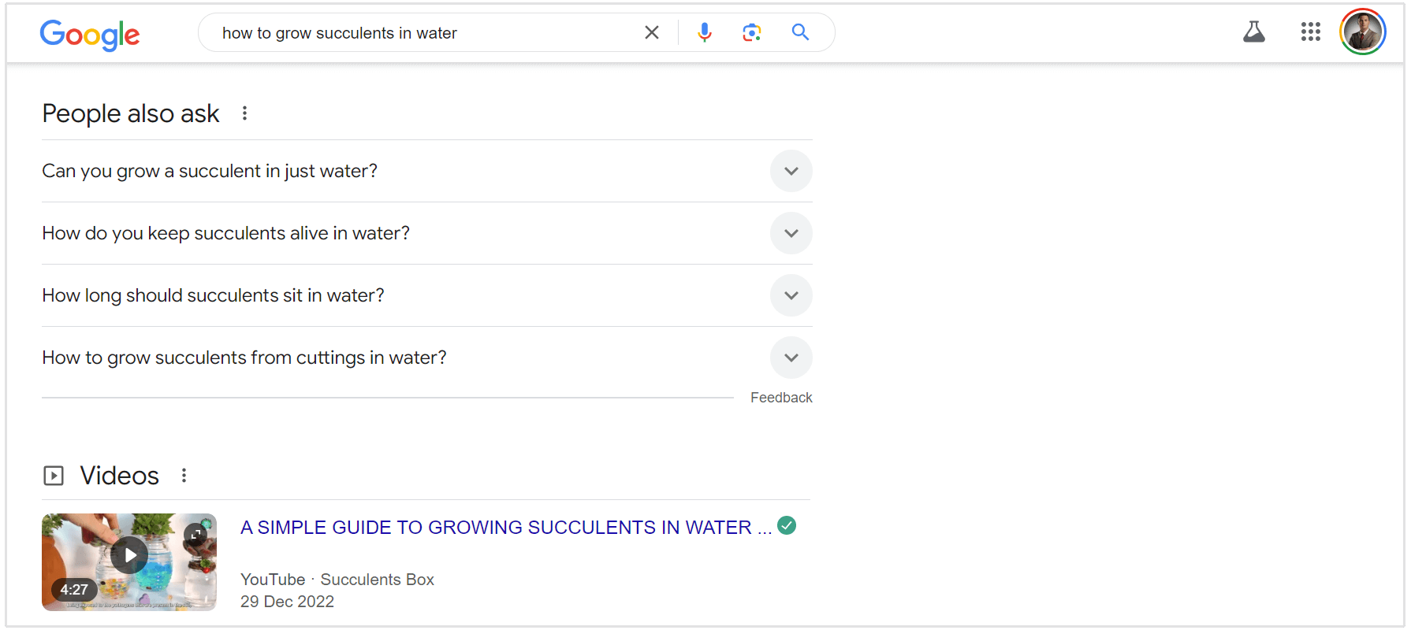Open the Videos section options menu
This screenshot has height=630, width=1411.
pos(184,476)
